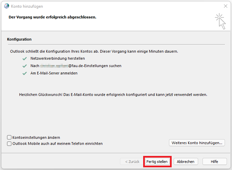Close the Konto hinzufügen dialog window

pyautogui.click(x=225, y=6)
